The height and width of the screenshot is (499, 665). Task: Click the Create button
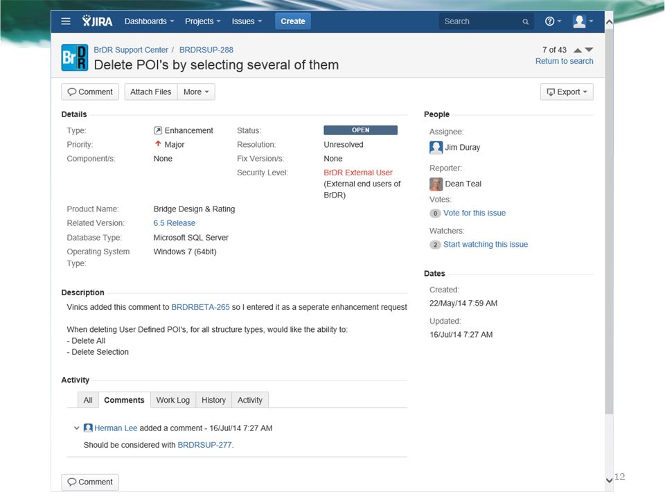(x=292, y=21)
